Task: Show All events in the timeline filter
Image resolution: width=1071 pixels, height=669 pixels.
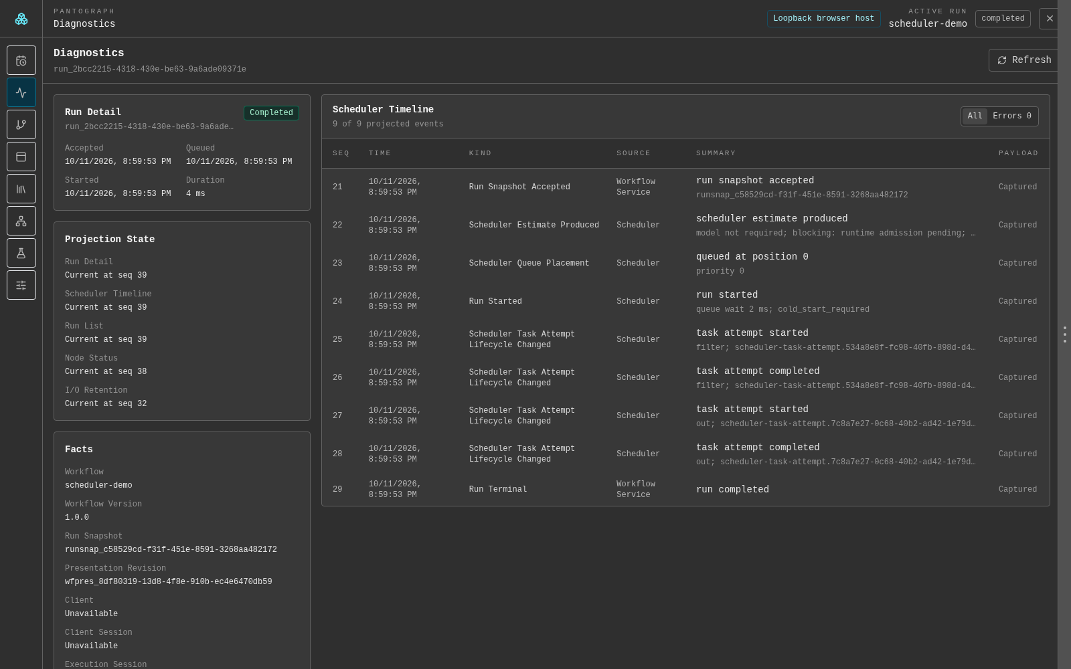Action: (975, 116)
